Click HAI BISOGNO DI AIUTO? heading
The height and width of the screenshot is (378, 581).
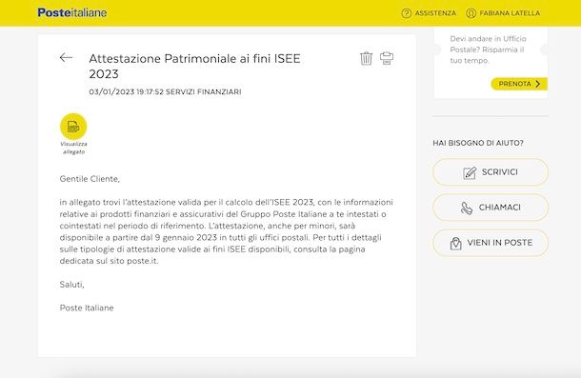pyautogui.click(x=478, y=143)
